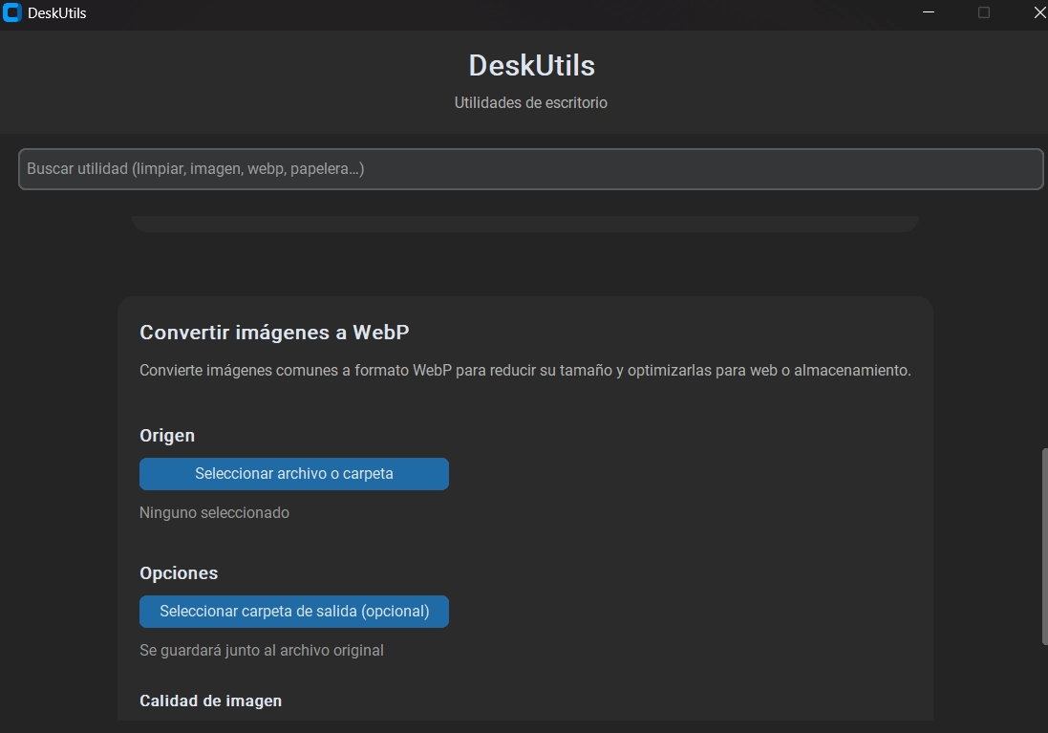1048x733 pixels.
Task: Click the Ninguno seleccionado status text
Action: coord(214,513)
